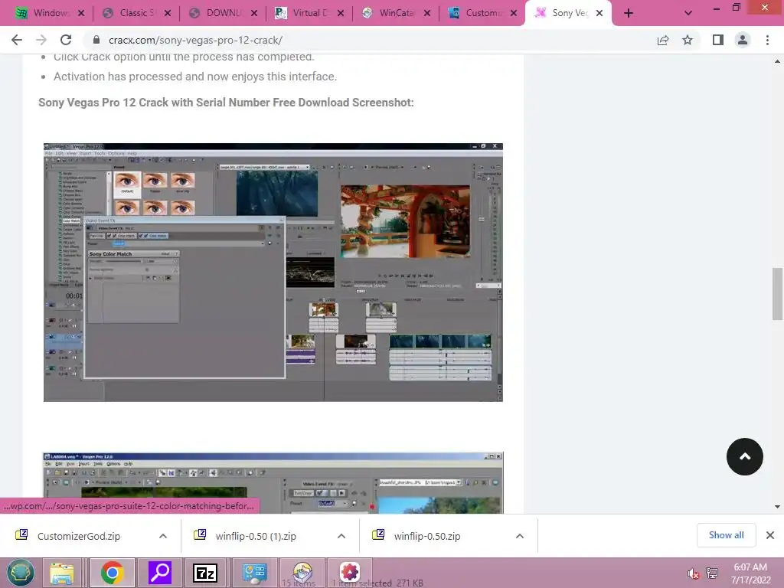This screenshot has height=588, width=784.
Task: Open 7-Zip from the taskbar
Action: [x=205, y=573]
